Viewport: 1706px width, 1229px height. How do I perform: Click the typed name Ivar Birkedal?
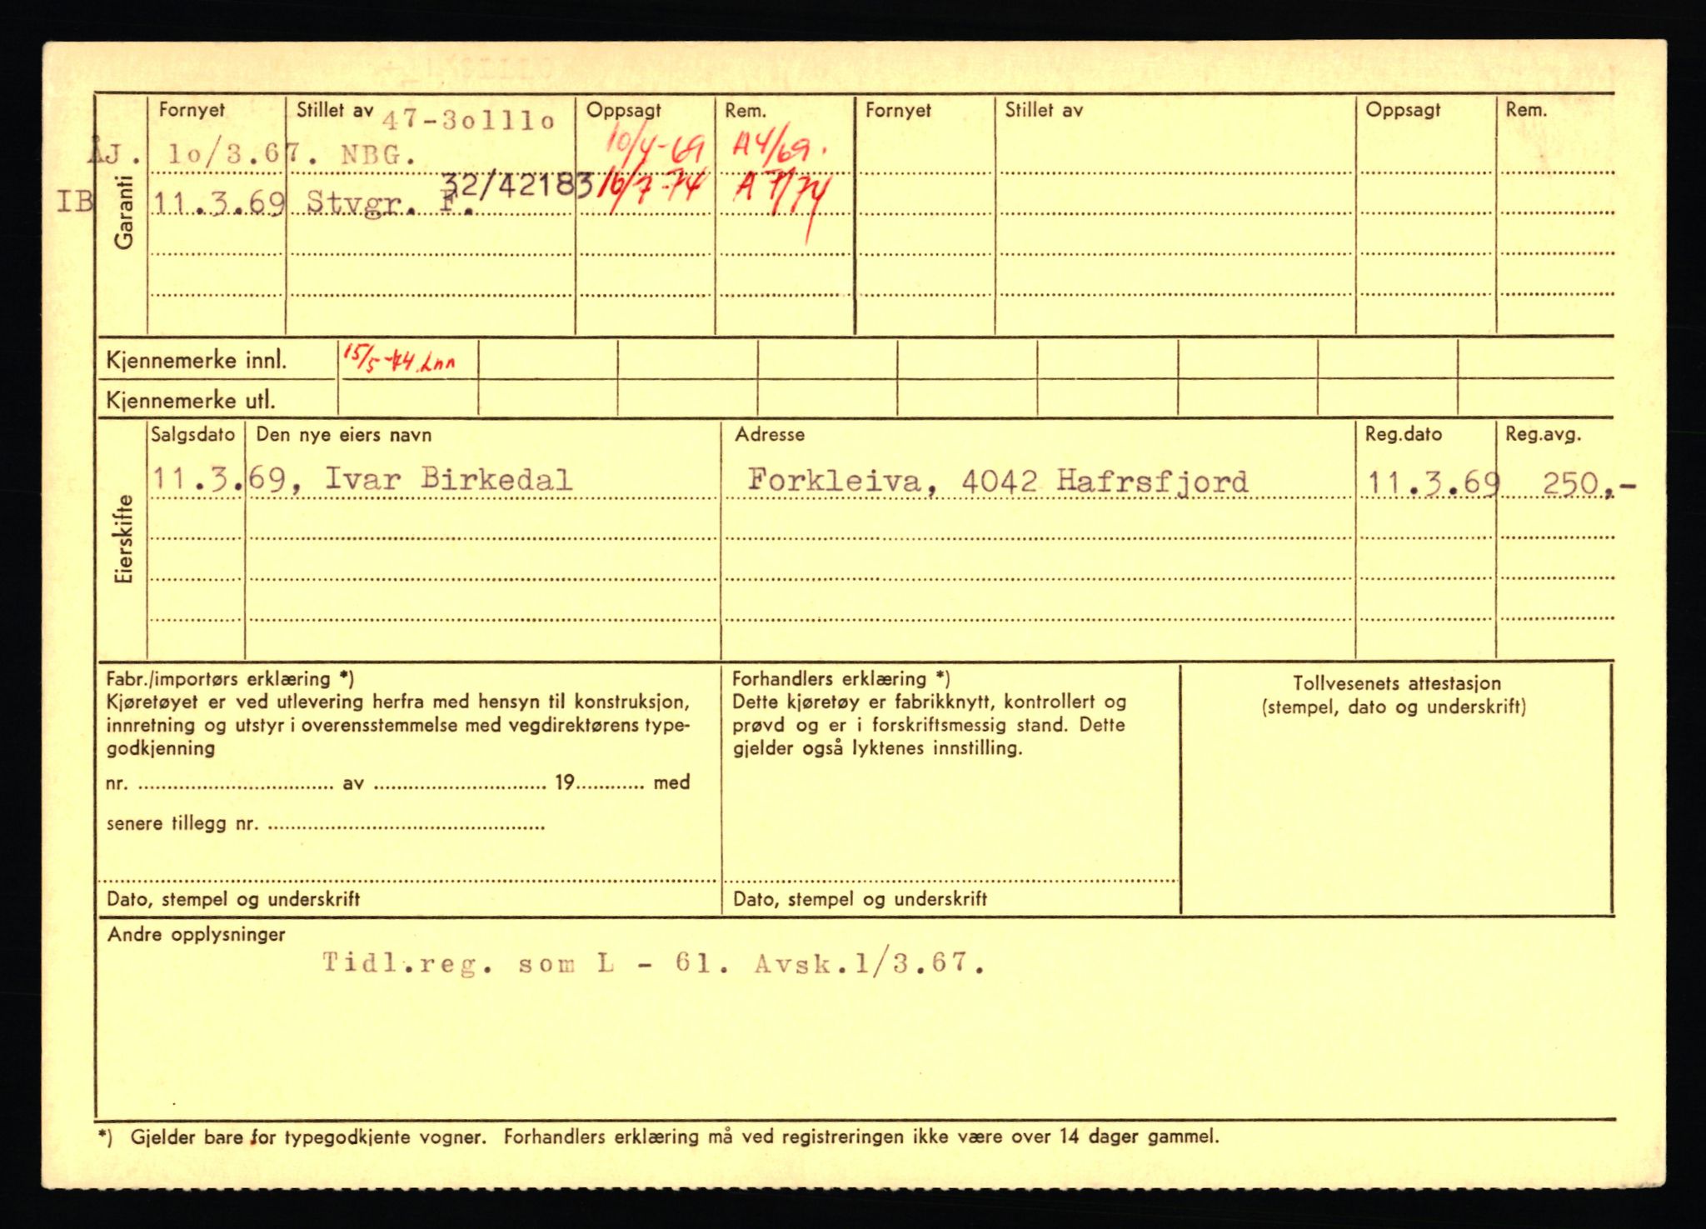tap(448, 479)
